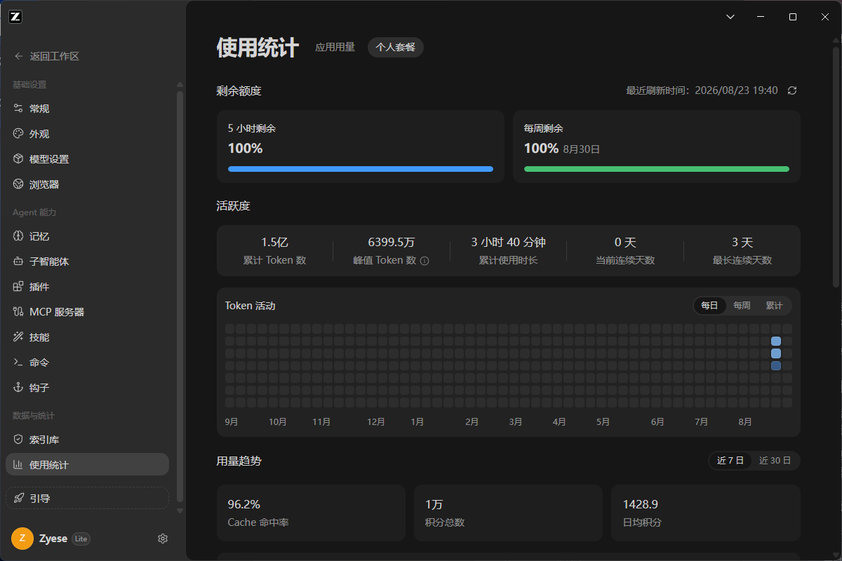Click the 用量趋势 section heading
The width and height of the screenshot is (842, 561).
(x=239, y=461)
